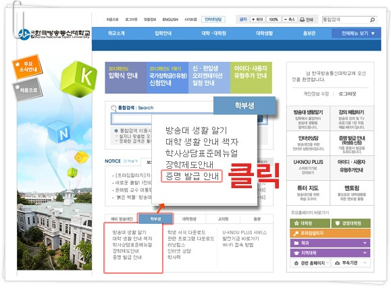Open 강의 체험하기 tile
Viewport: 391px width, 288px height.
click(352, 119)
